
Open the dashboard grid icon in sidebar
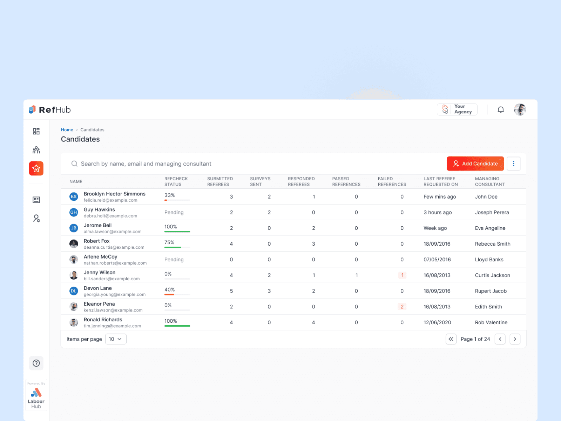click(36, 131)
